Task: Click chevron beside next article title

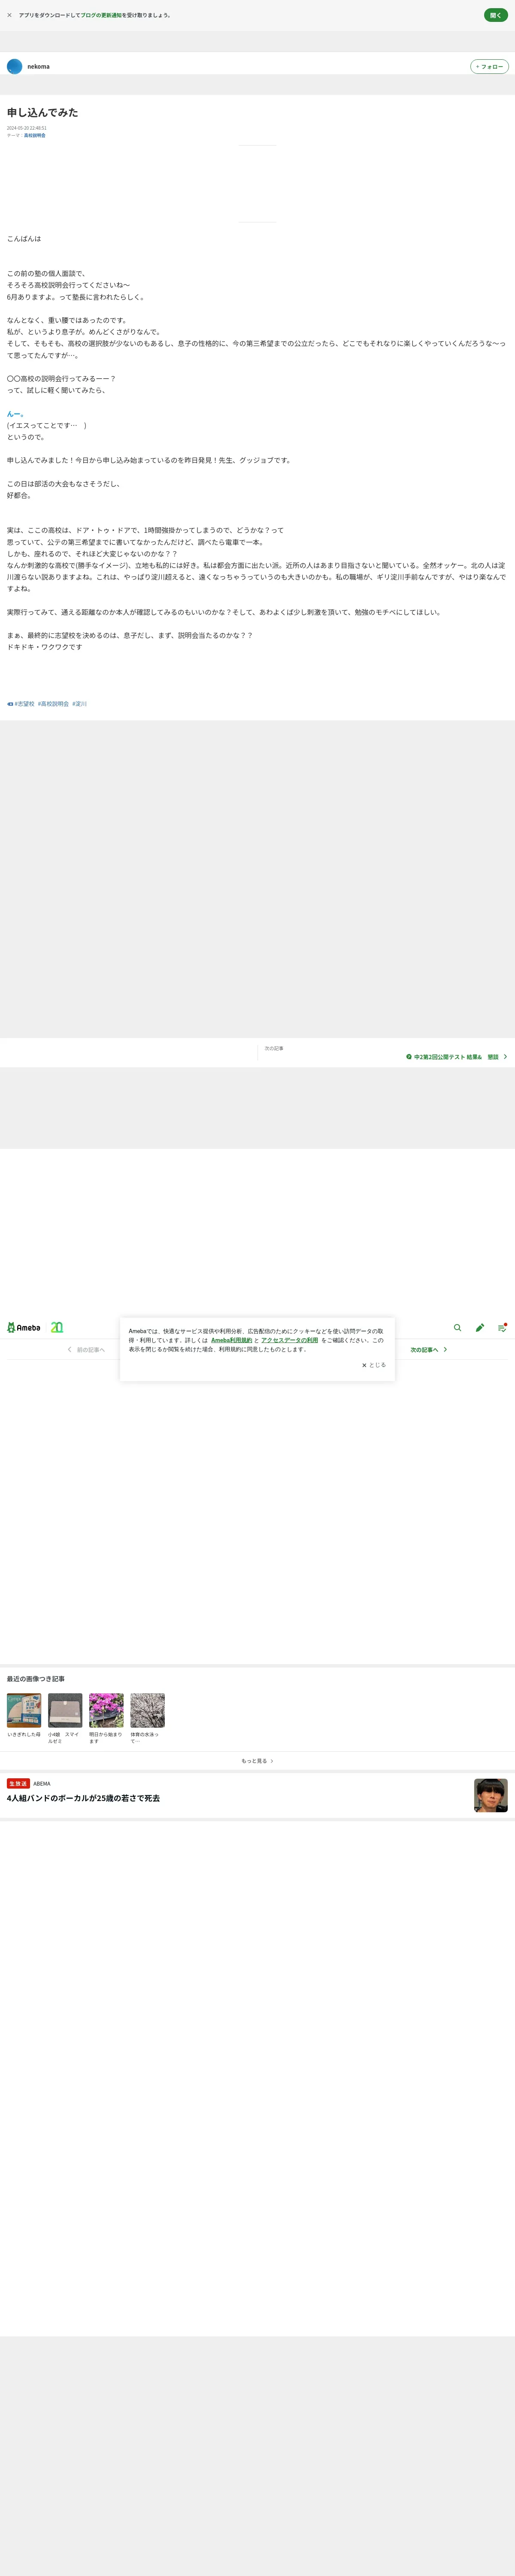Action: pos(505,1057)
